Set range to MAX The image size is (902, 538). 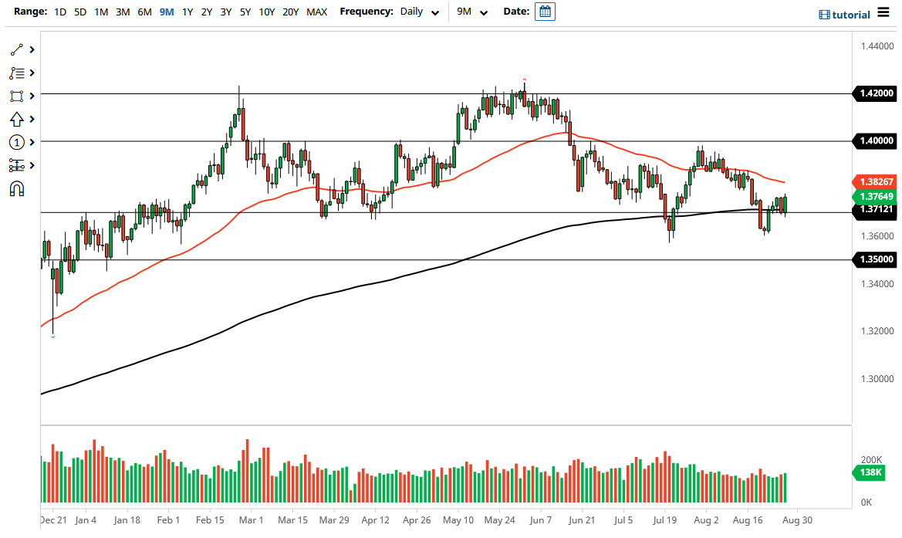(x=317, y=12)
